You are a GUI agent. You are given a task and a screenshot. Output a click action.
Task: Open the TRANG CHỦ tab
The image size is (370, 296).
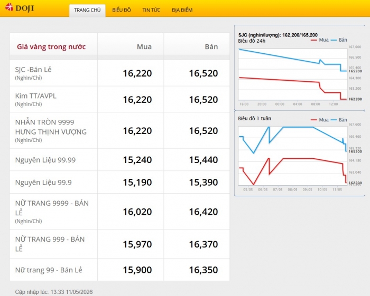click(87, 10)
